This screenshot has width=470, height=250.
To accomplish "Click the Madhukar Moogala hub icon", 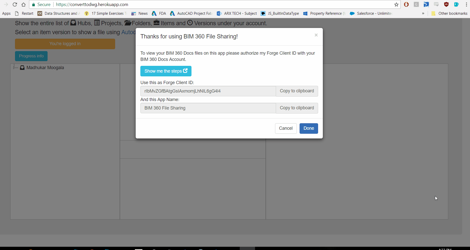I will point(22,68).
